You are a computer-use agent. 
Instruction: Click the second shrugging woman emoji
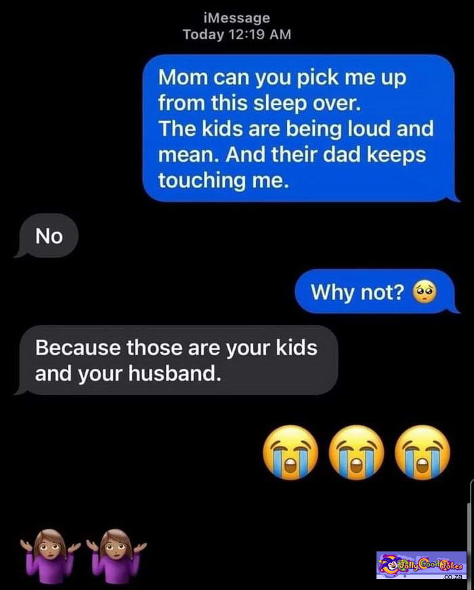click(116, 556)
